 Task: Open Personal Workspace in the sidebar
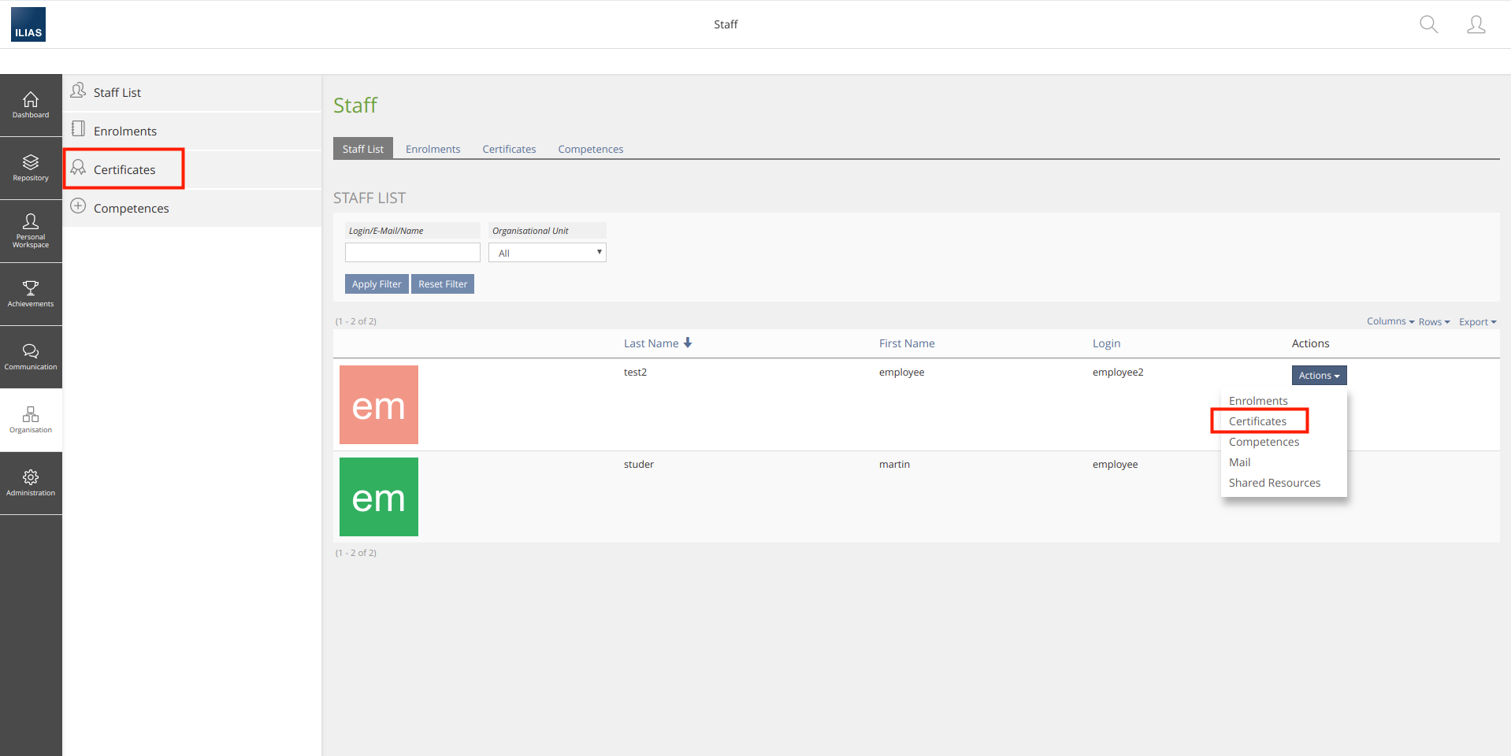click(x=31, y=232)
